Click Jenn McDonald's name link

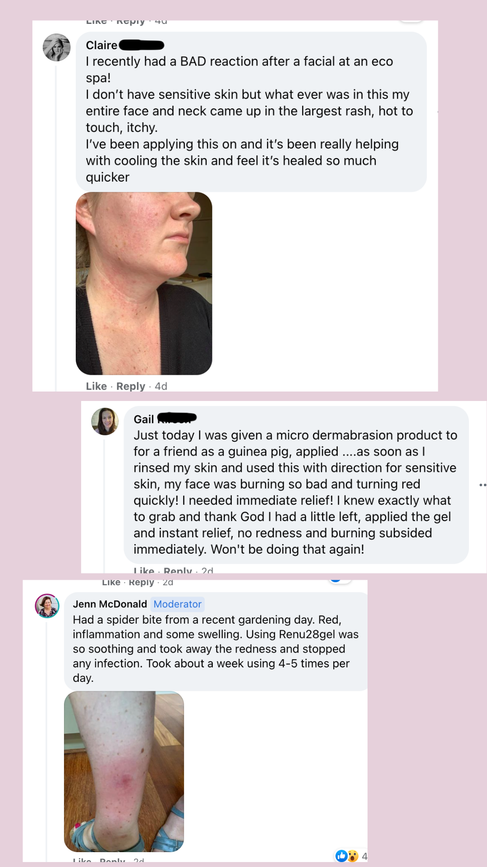coord(110,604)
